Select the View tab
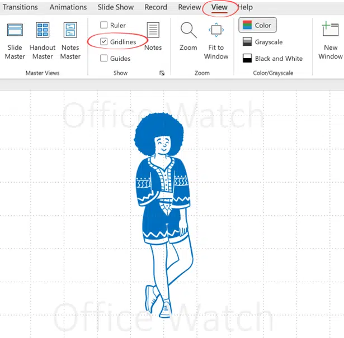 (219, 7)
